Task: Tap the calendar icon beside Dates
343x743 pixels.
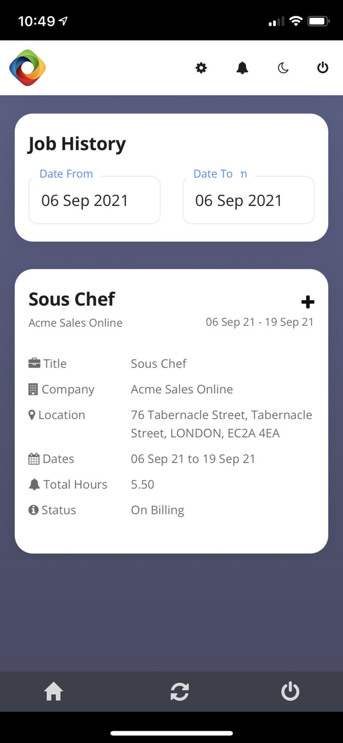Action: click(33, 458)
